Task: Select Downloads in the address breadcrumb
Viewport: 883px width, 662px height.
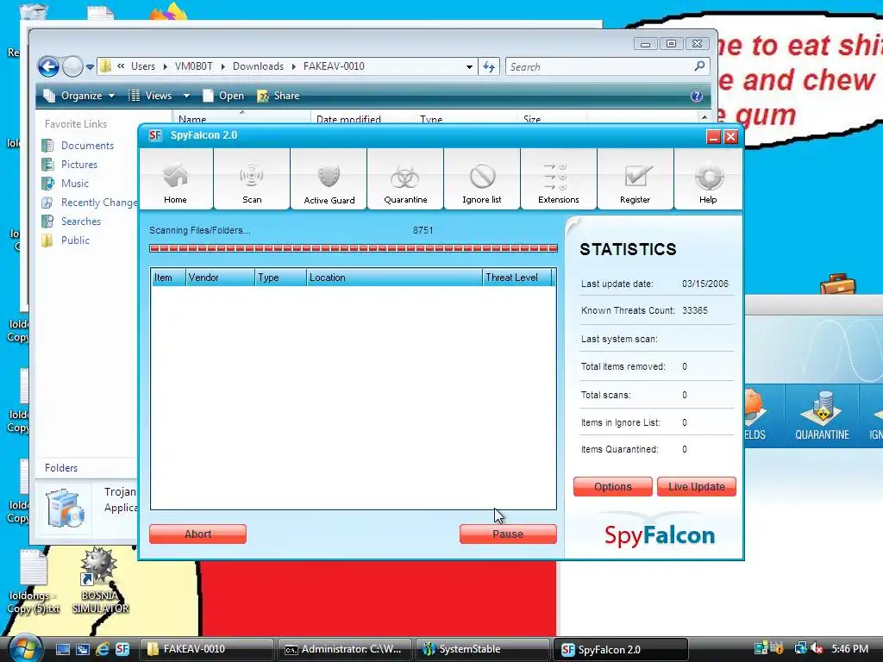Action: tap(258, 66)
